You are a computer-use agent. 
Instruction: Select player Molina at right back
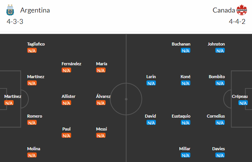(x=34, y=149)
